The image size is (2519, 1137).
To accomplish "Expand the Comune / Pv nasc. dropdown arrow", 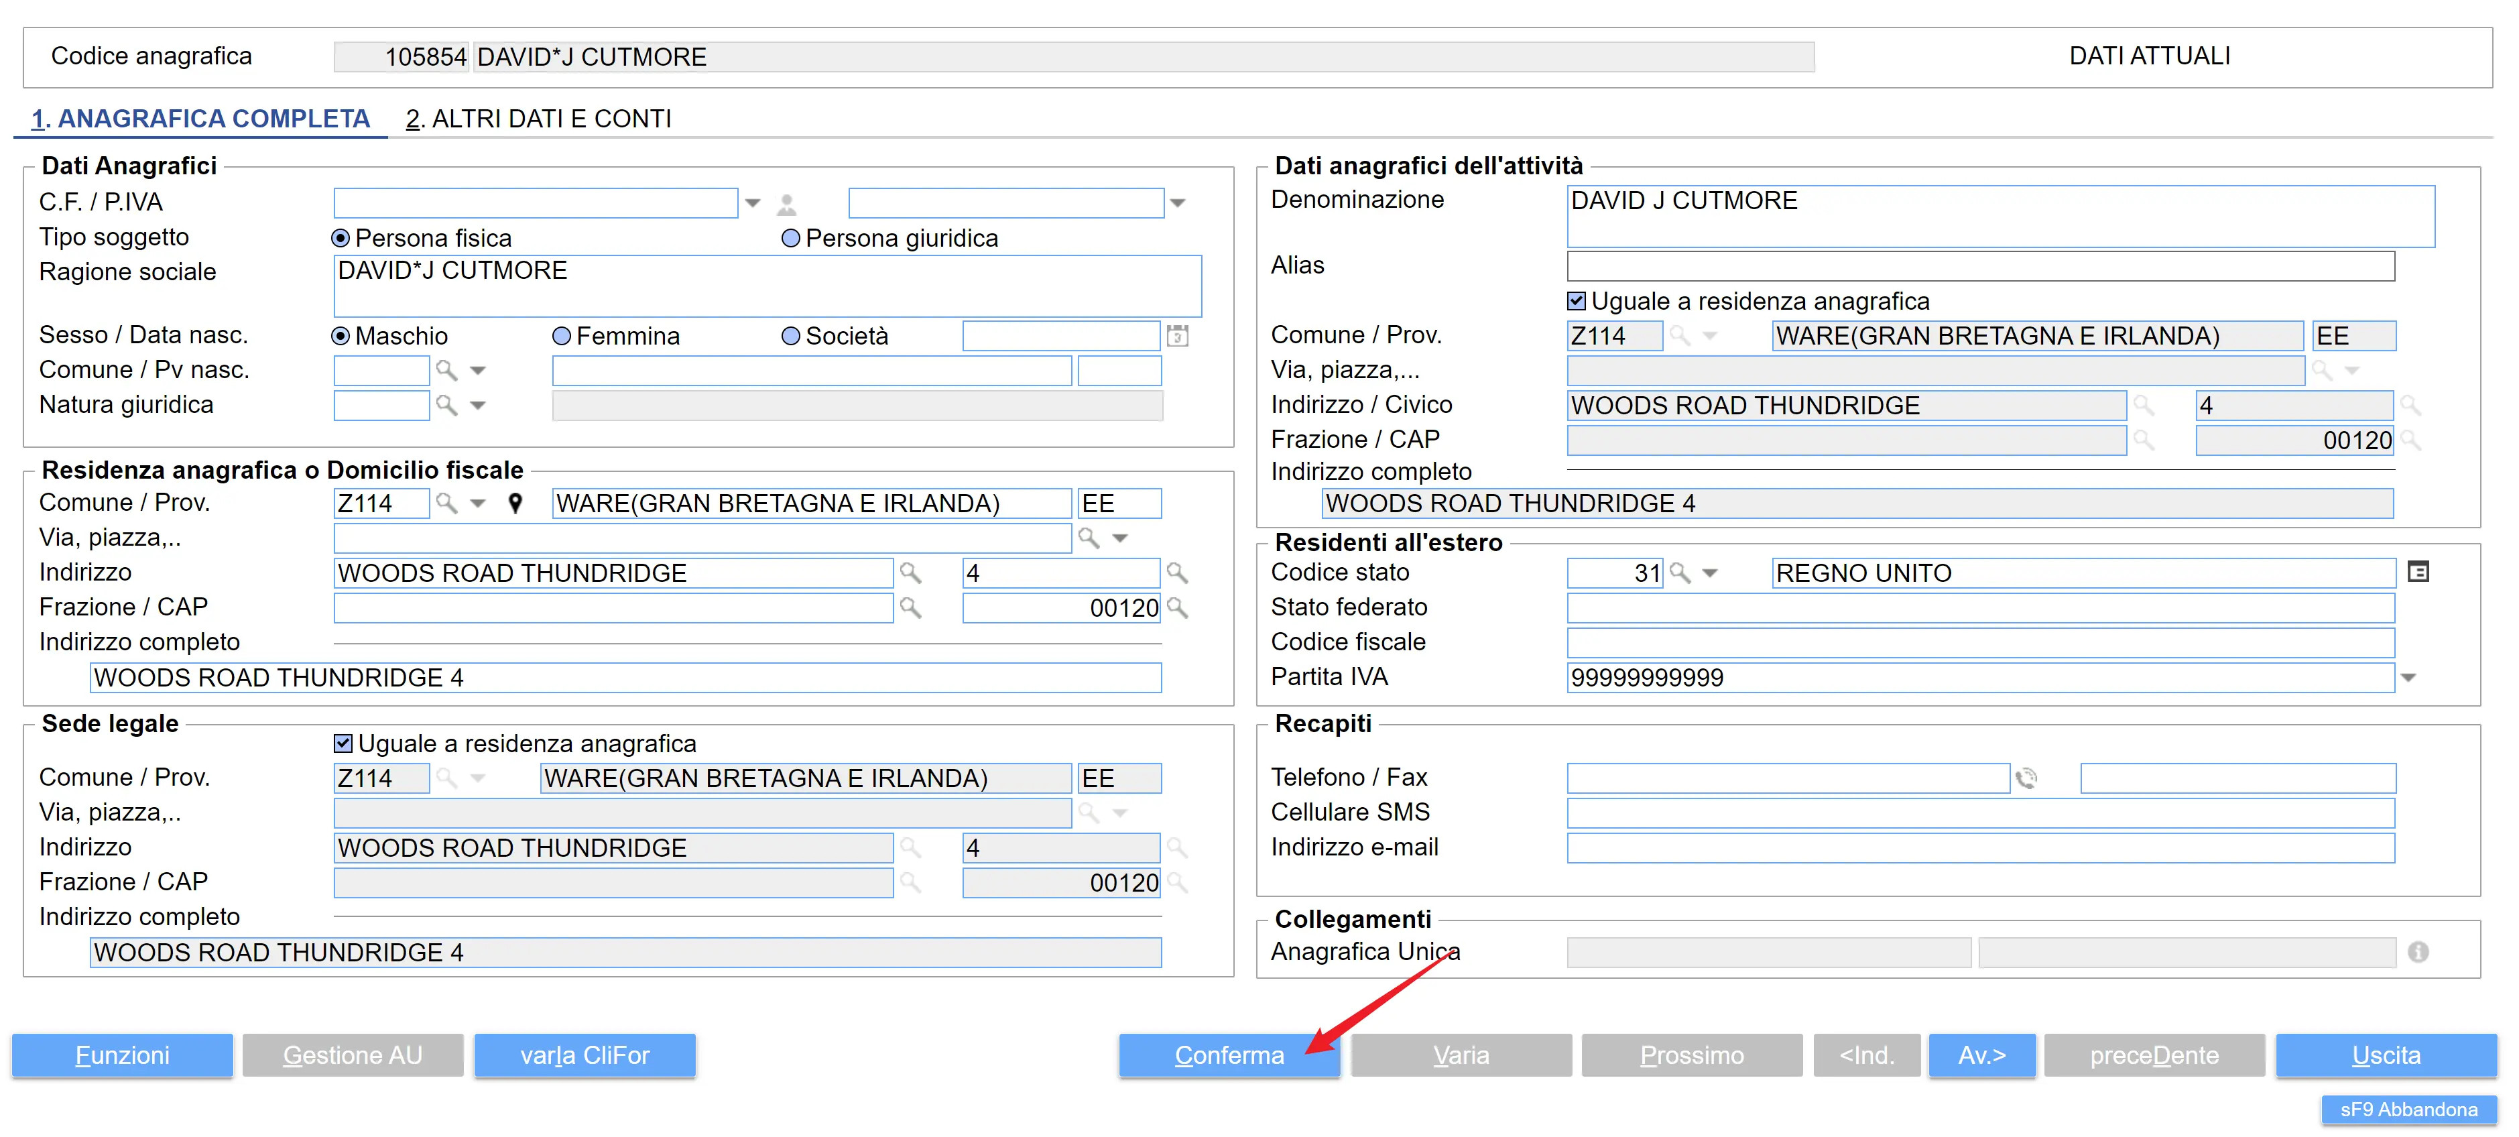I will click(x=478, y=371).
